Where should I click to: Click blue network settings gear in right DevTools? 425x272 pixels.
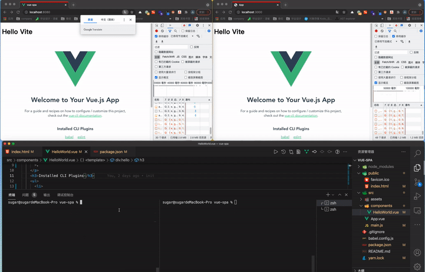(421, 31)
